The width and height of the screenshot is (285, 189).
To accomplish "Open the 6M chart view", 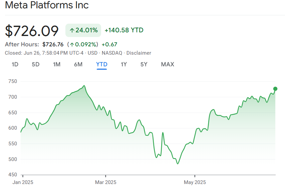I will point(78,64).
